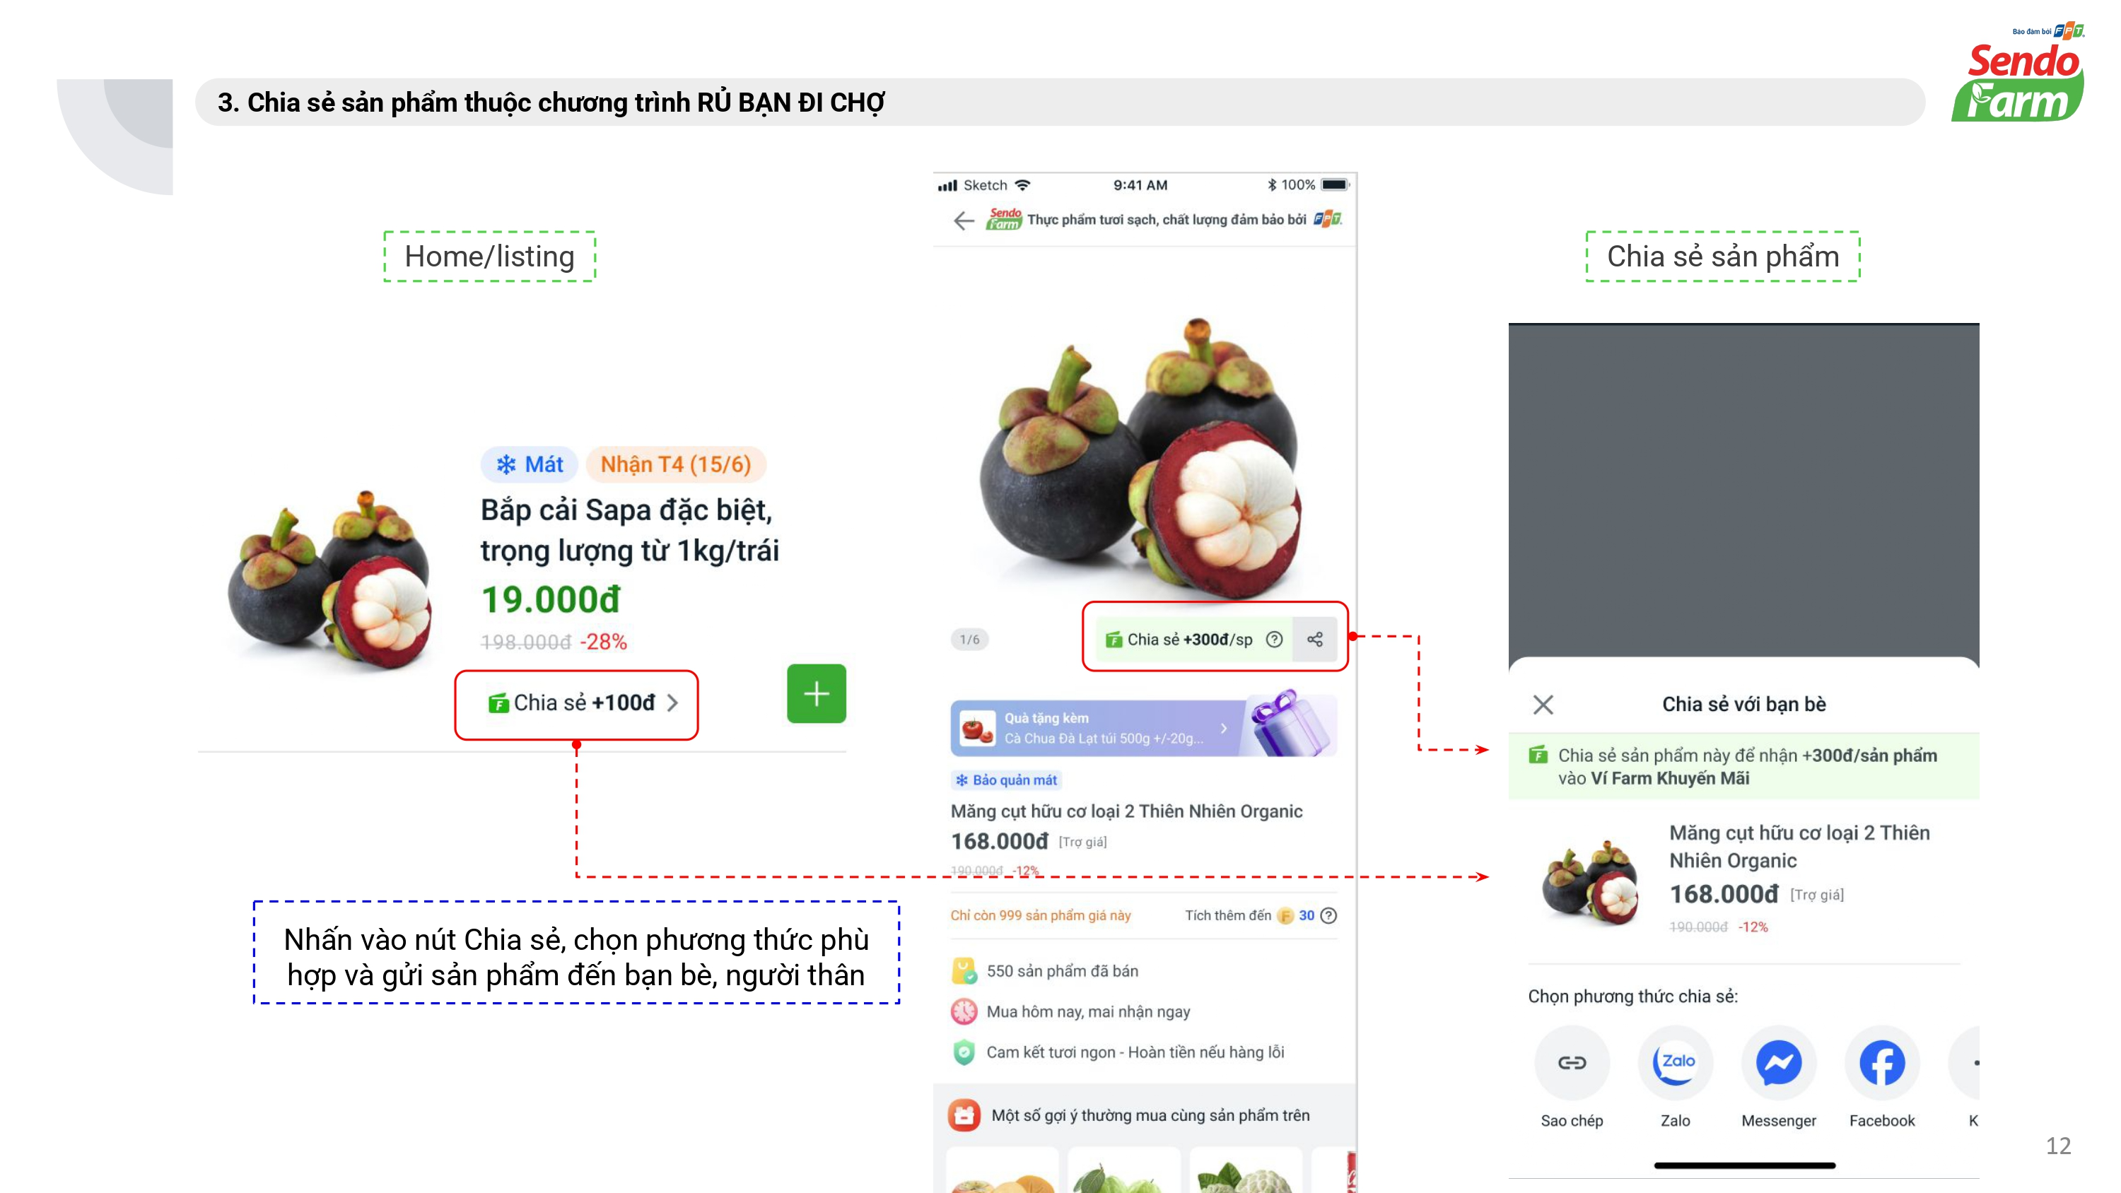Open the Bảo quản mát tag

(1006, 780)
